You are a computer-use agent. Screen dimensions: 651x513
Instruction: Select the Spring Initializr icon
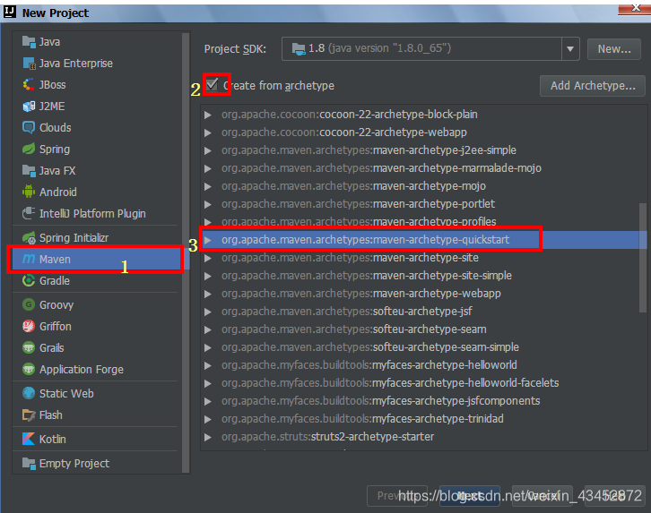point(29,238)
